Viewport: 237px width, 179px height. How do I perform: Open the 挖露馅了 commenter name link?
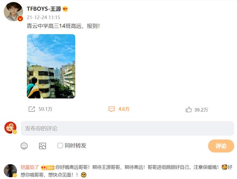[30, 167]
